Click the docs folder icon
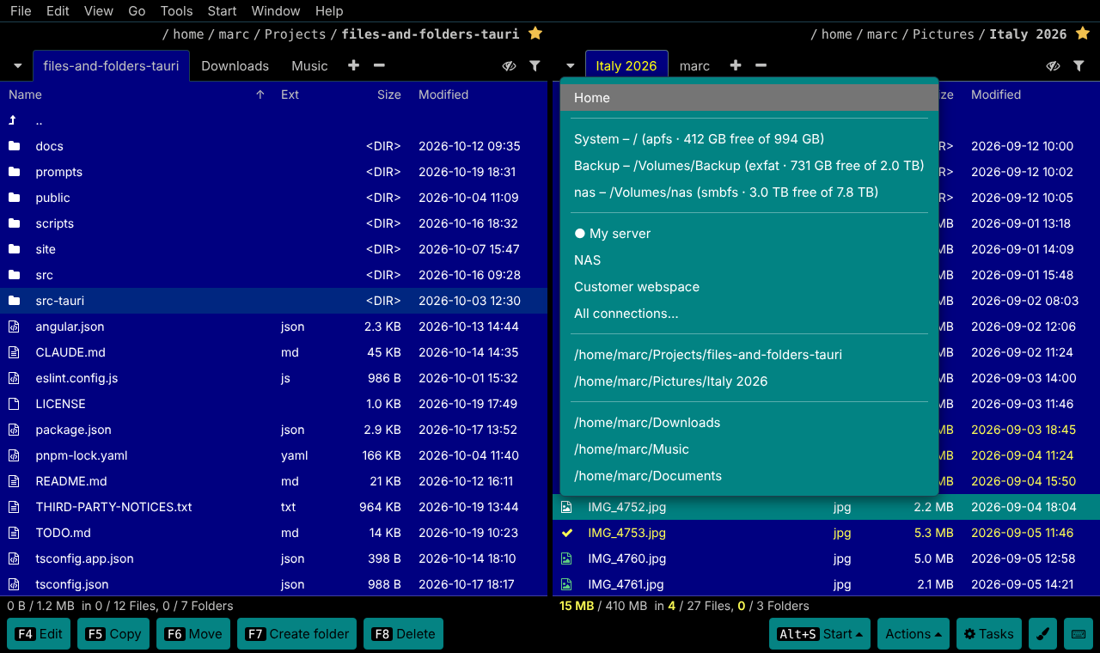The width and height of the screenshot is (1100, 653). pyautogui.click(x=14, y=146)
